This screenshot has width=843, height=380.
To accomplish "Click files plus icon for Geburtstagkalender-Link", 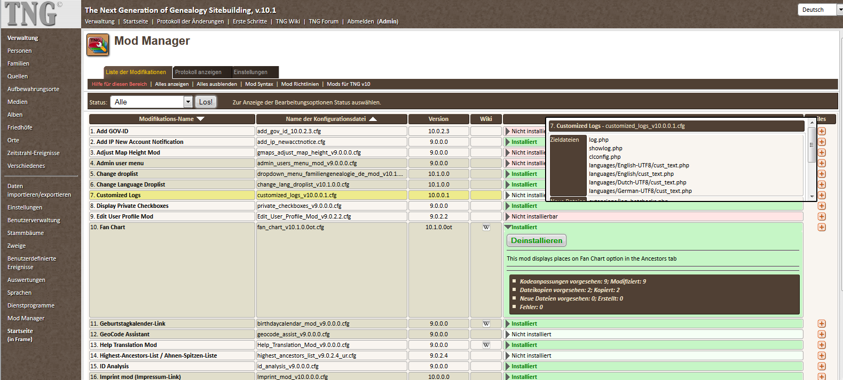I will (822, 324).
